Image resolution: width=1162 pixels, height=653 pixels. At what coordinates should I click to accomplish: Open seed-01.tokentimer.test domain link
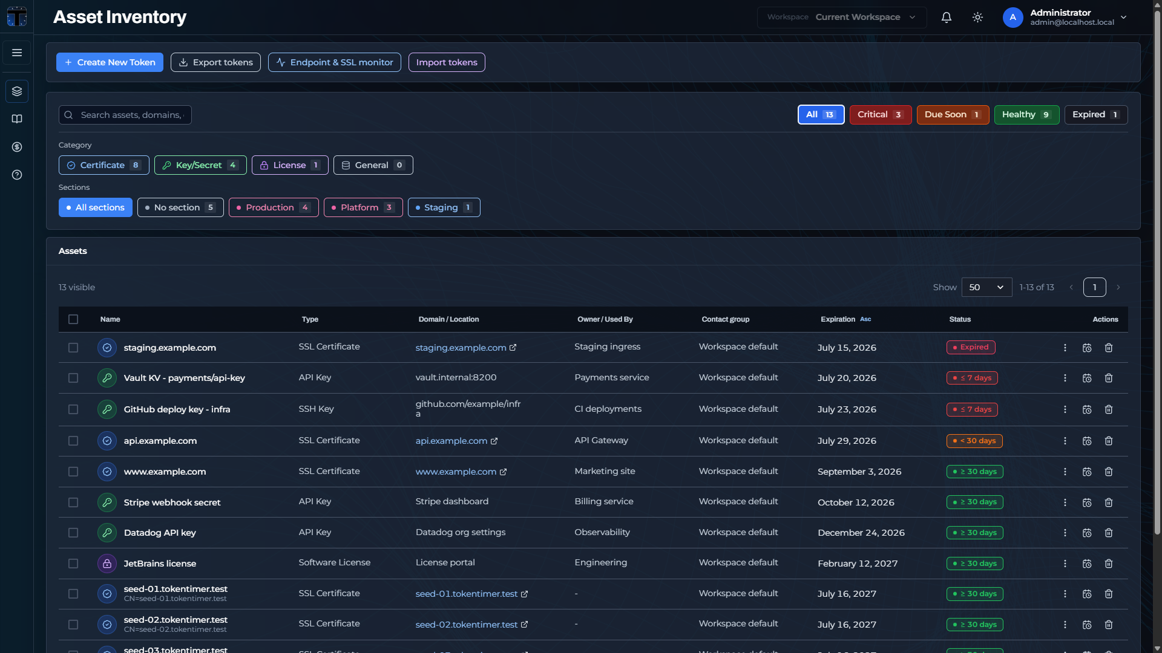(467, 594)
